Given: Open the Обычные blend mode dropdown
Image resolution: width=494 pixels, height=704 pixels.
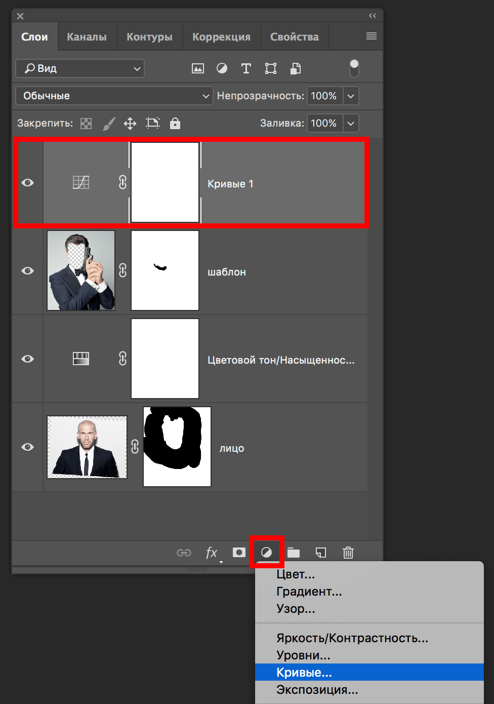Looking at the screenshot, I should pyautogui.click(x=114, y=96).
